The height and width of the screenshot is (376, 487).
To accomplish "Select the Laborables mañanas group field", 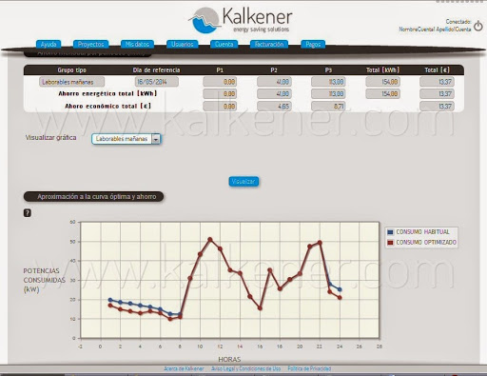I will pos(72,82).
